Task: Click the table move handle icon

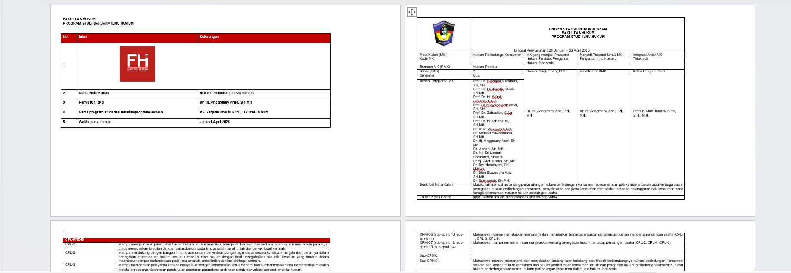Action: point(412,12)
